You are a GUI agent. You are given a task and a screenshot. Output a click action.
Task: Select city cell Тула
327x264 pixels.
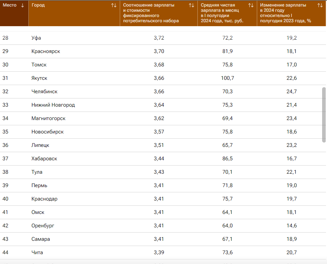point(37,172)
